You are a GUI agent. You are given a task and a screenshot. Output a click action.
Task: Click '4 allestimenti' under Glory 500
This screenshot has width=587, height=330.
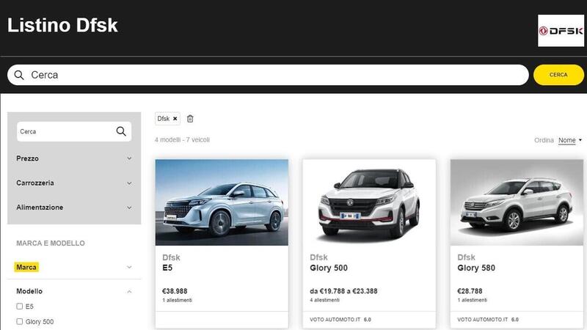click(x=324, y=300)
